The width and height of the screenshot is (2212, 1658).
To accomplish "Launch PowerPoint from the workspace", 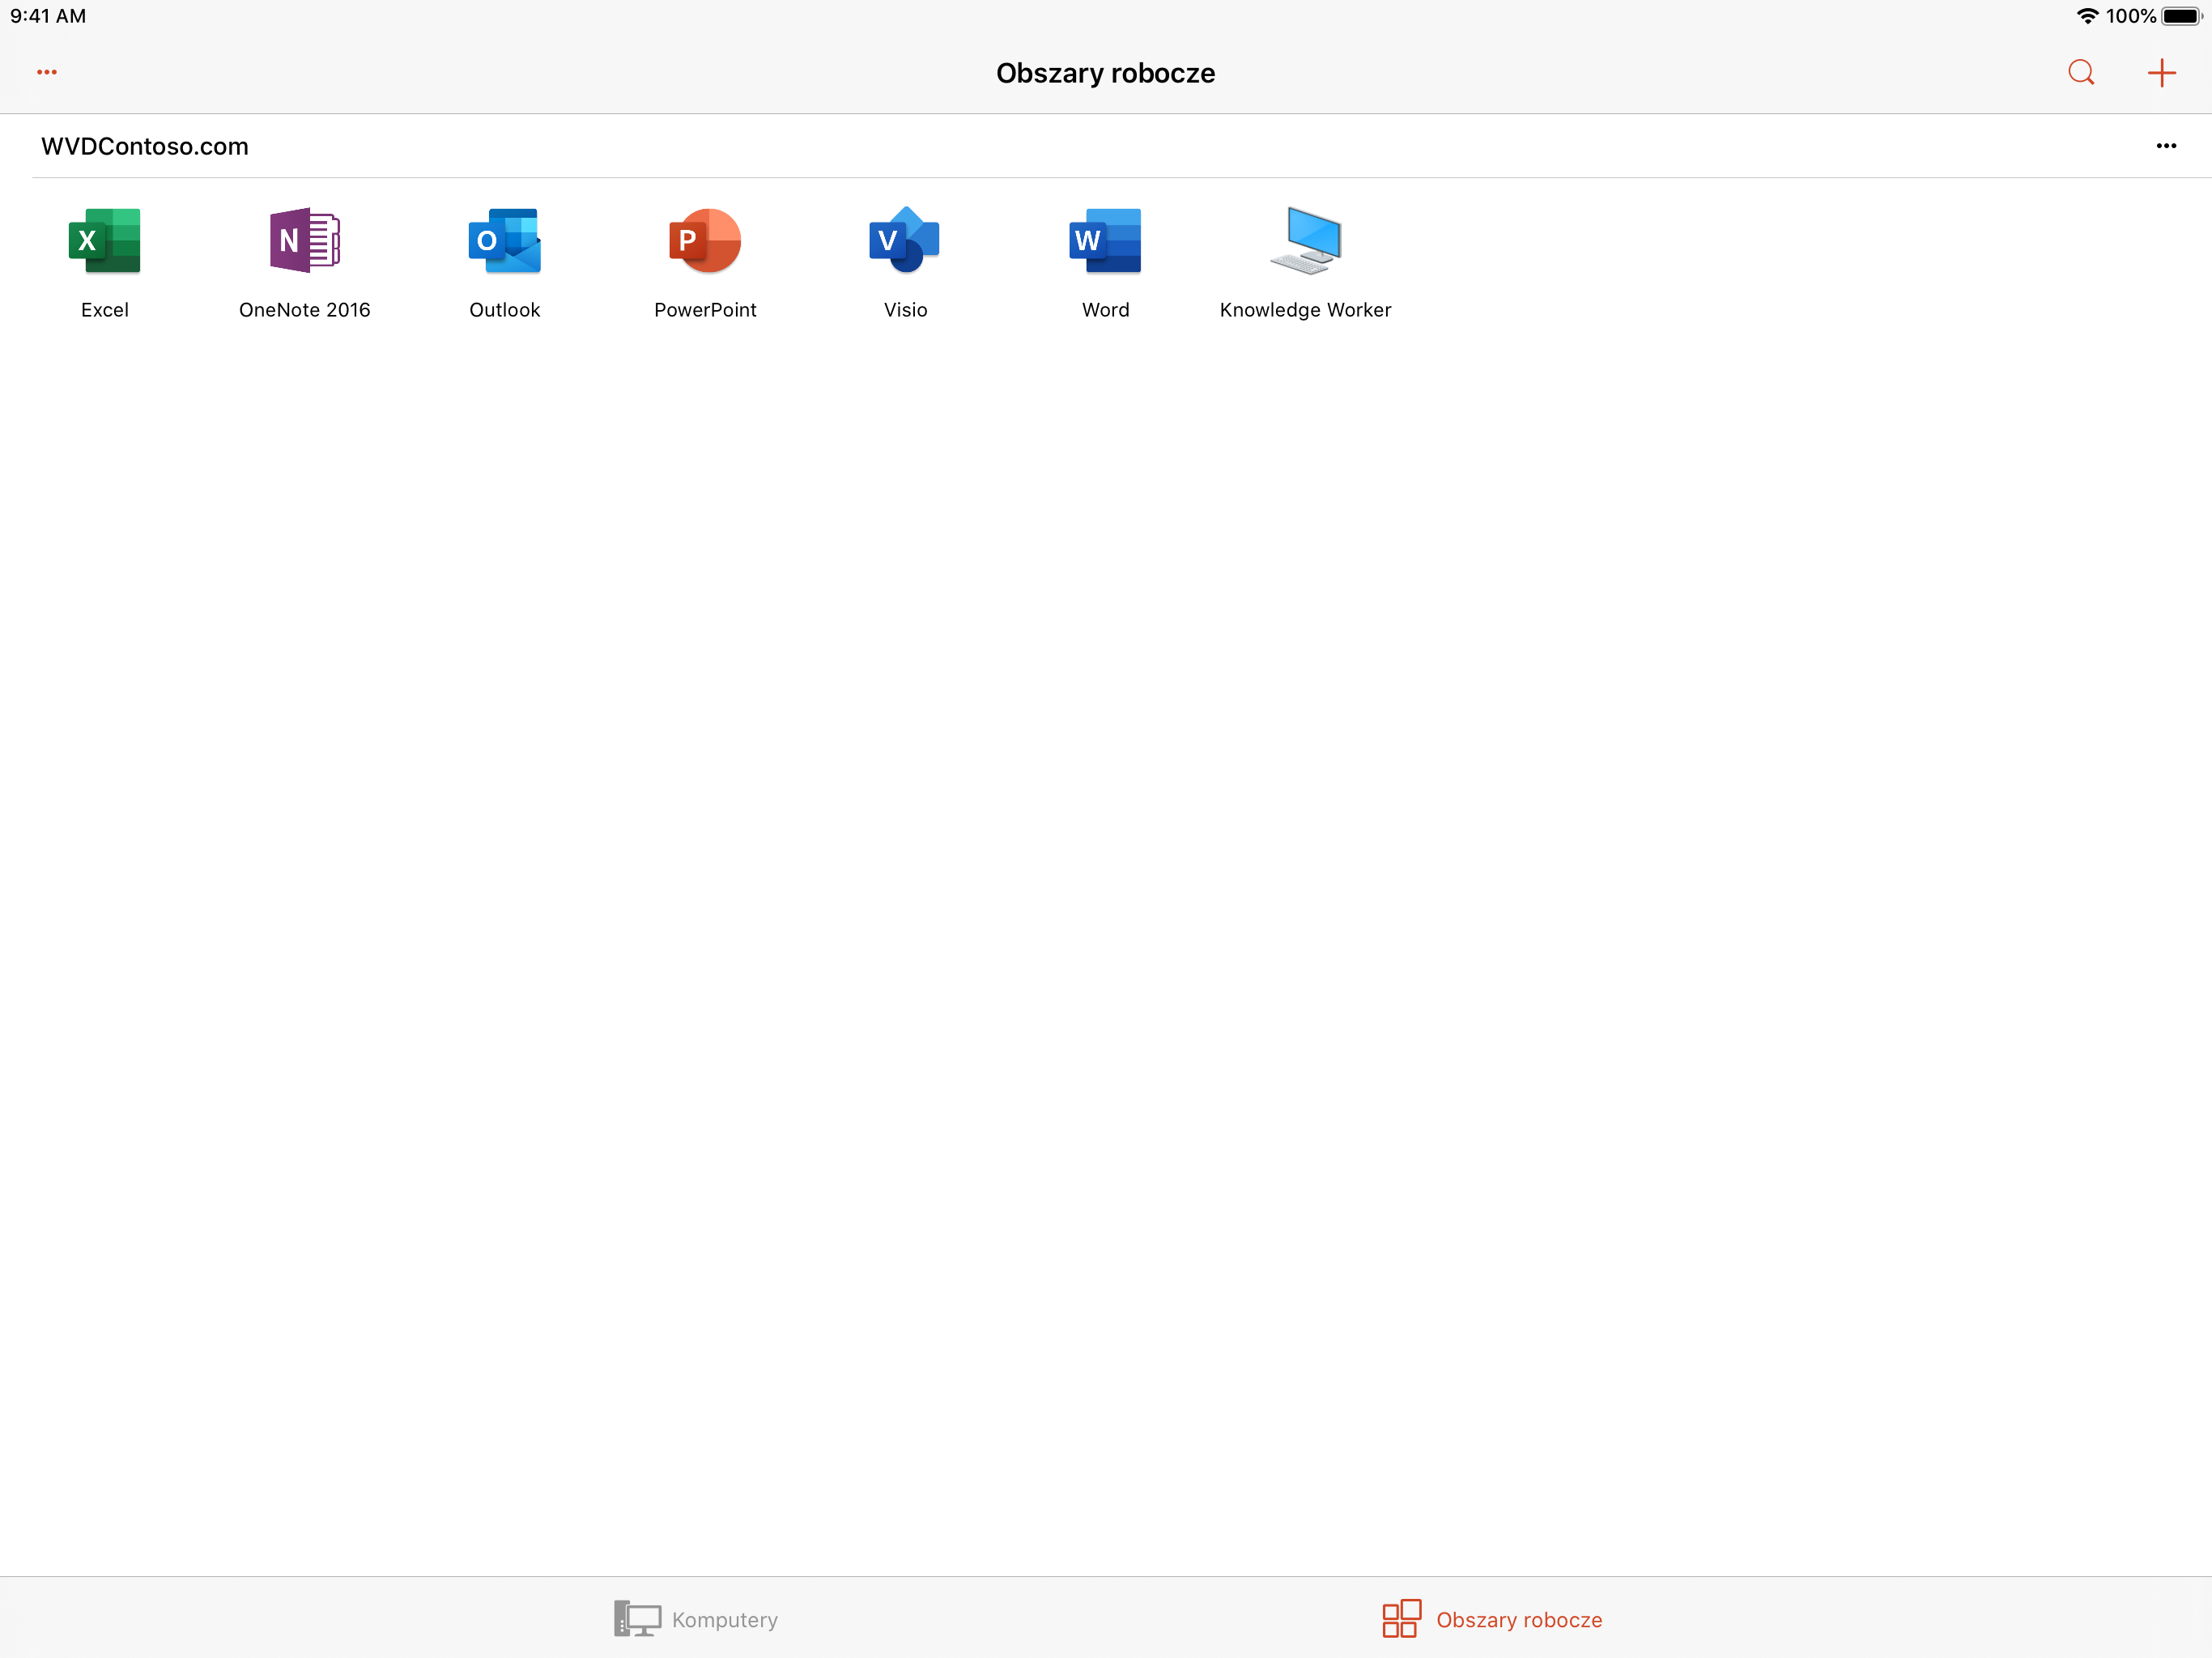I will [x=705, y=241].
